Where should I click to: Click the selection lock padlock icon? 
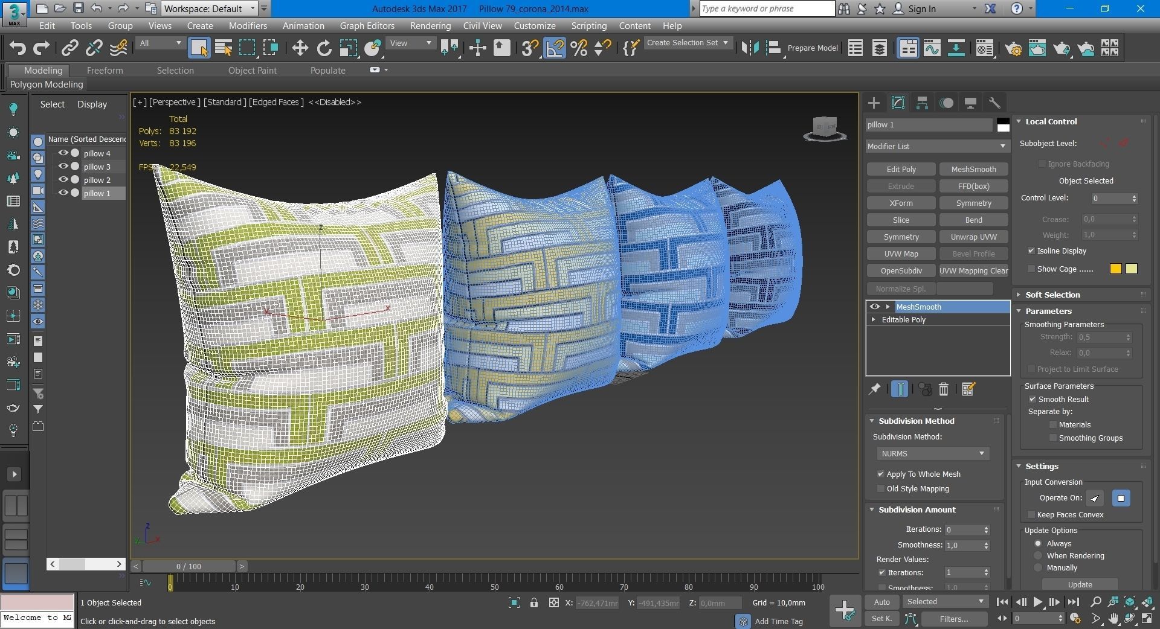click(x=534, y=602)
